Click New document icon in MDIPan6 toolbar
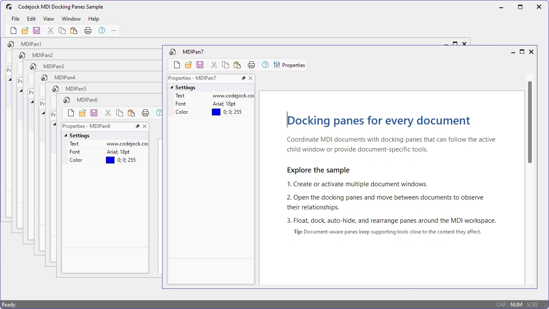 point(71,113)
